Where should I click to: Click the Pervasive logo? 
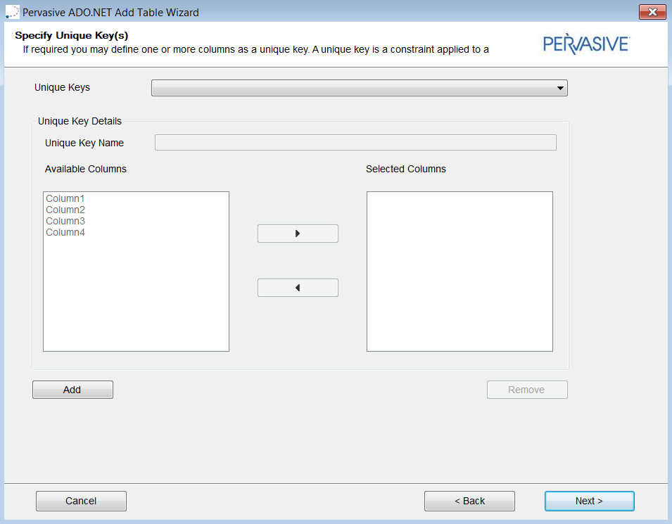585,44
